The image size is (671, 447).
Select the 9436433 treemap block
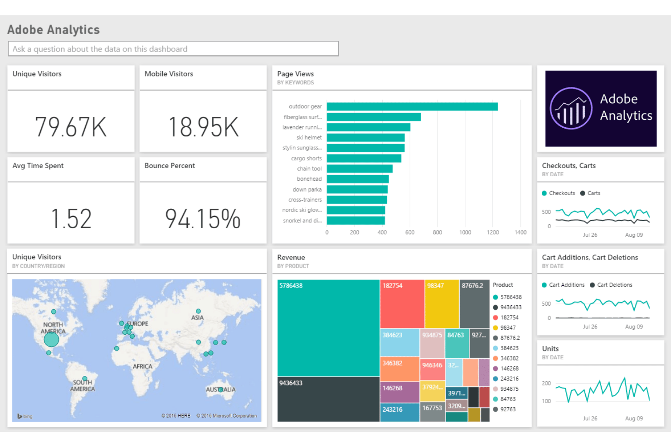(x=328, y=399)
